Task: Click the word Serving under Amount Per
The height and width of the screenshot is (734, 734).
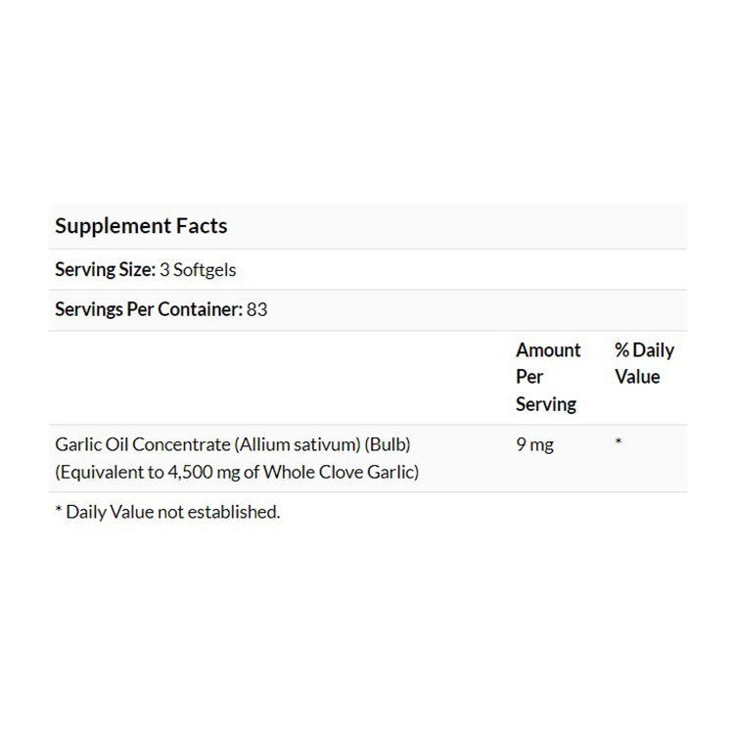Action: pos(546,403)
